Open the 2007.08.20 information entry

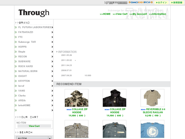66,75
